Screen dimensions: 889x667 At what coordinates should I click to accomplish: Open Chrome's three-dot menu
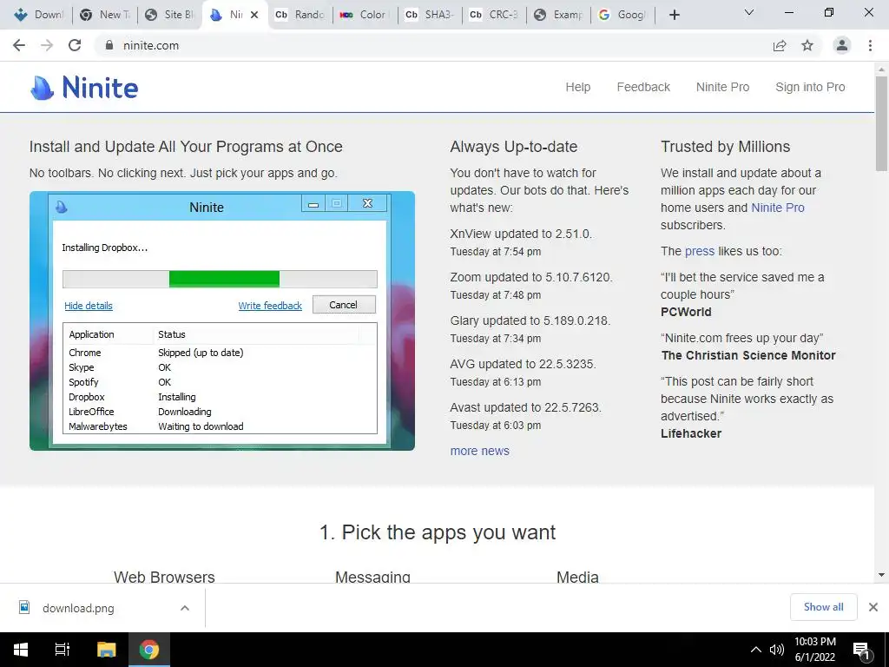click(x=870, y=45)
